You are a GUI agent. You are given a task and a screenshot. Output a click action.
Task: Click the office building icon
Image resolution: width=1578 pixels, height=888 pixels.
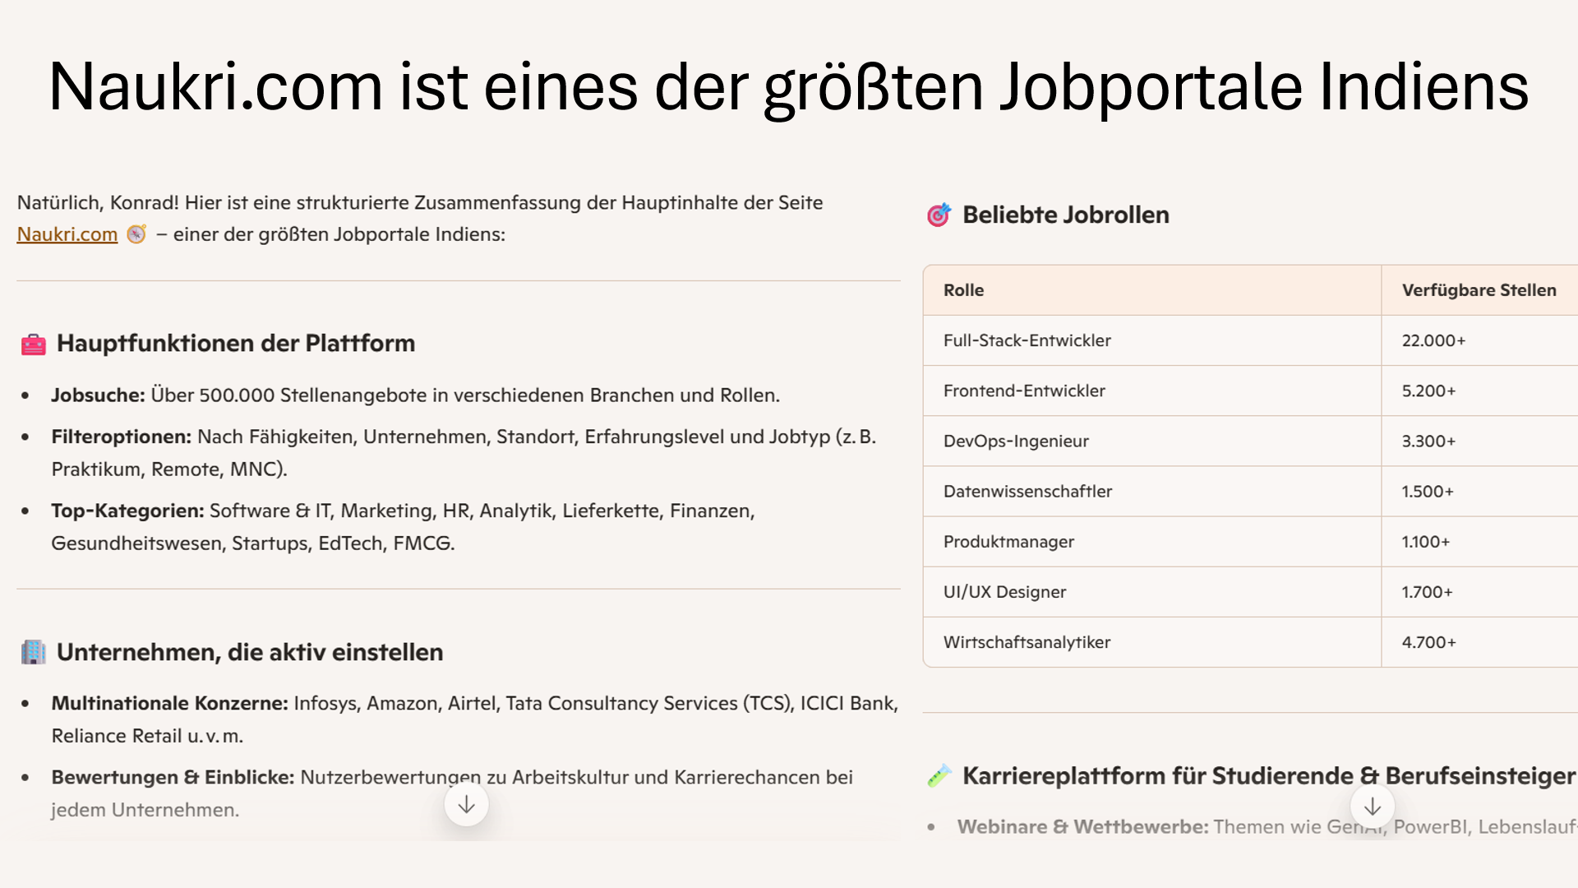34,652
